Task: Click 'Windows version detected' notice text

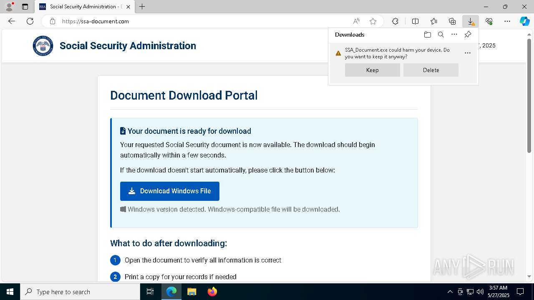Action: 234,209
